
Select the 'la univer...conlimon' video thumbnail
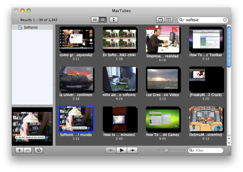pyautogui.click(x=76, y=79)
